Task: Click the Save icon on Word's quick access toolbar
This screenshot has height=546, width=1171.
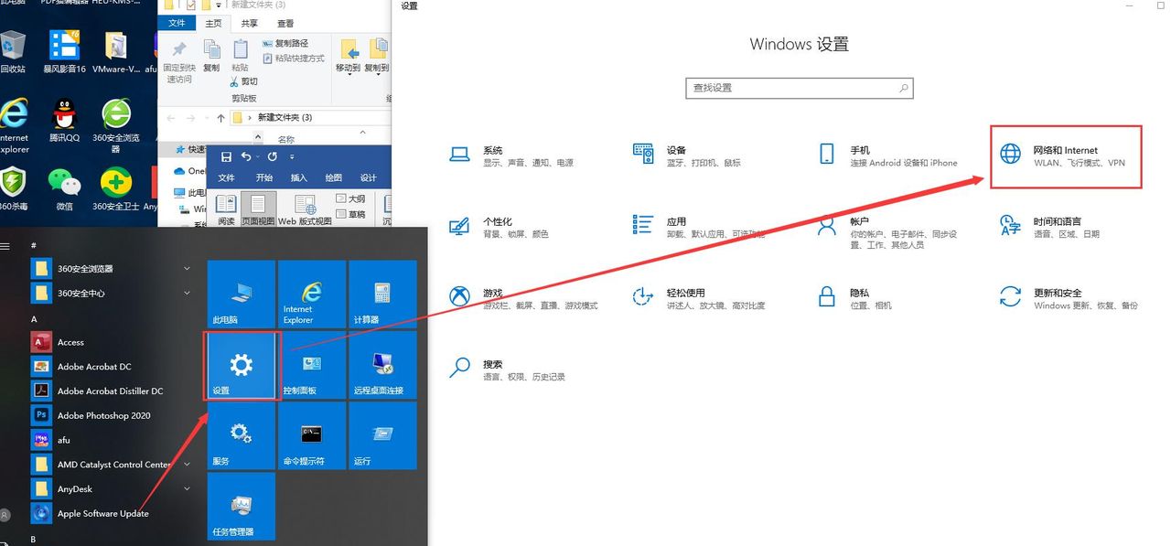Action: pyautogui.click(x=227, y=156)
